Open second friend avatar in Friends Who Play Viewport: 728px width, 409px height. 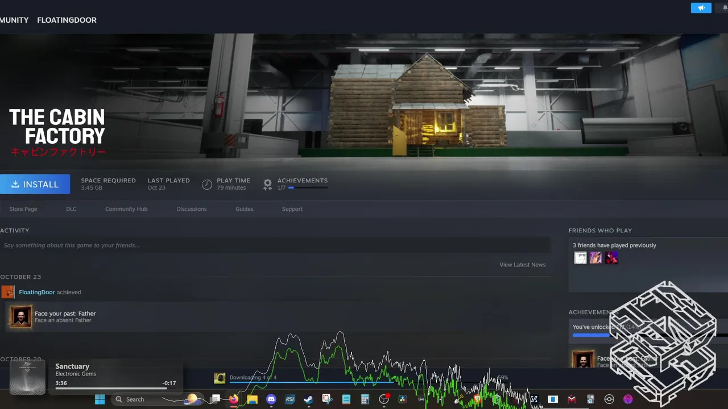pyautogui.click(x=595, y=258)
